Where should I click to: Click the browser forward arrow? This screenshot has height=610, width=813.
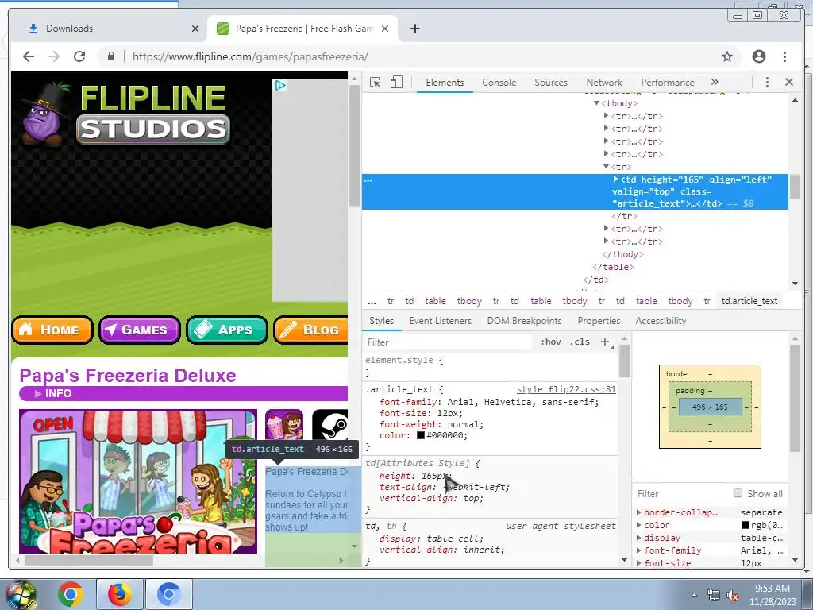[54, 56]
